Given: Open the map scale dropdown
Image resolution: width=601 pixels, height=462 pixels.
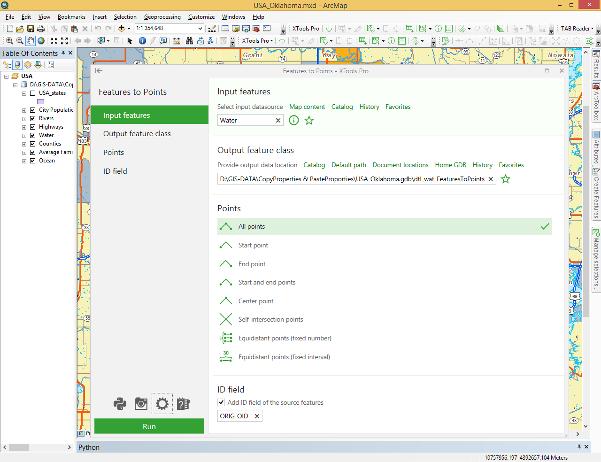Looking at the screenshot, I should pos(200,29).
